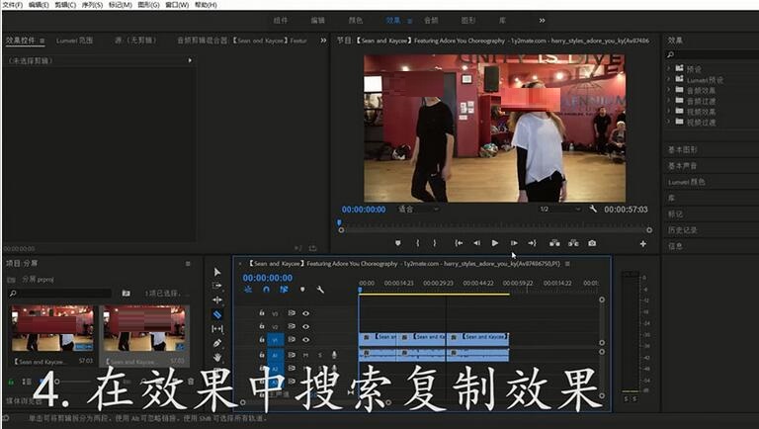759x429 pixels.
Task: Select the Hand tool
Action: [217, 357]
